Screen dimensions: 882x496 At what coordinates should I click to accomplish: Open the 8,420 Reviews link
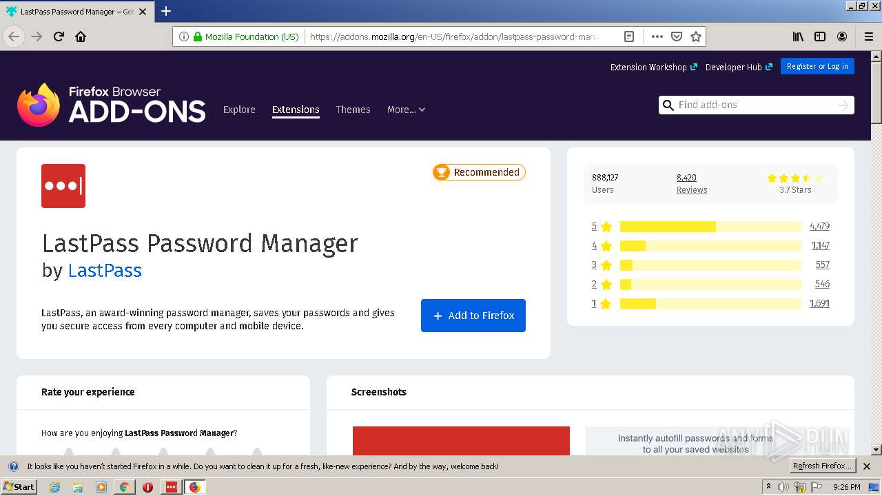692,183
